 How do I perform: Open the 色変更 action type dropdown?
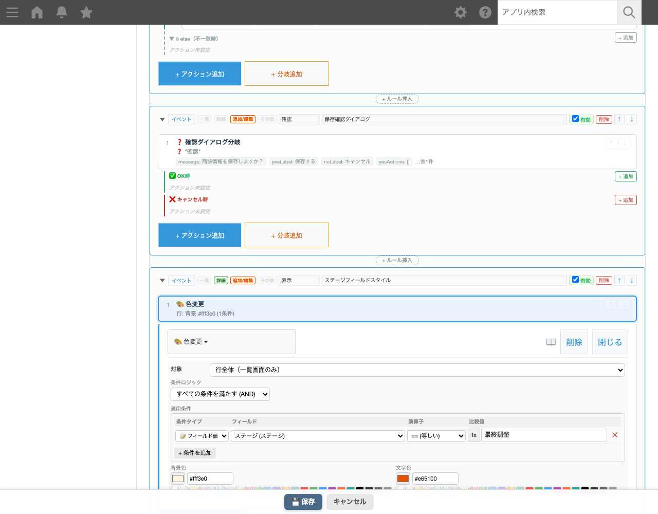[x=232, y=342]
